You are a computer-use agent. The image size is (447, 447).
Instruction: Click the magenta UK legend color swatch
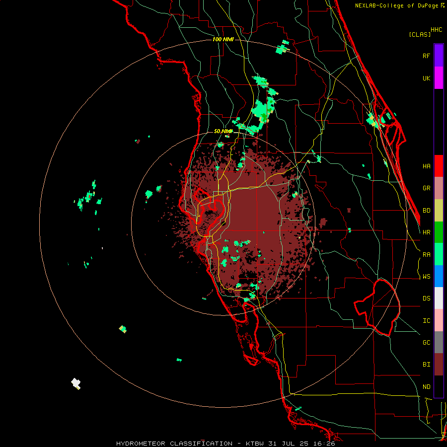click(x=439, y=78)
